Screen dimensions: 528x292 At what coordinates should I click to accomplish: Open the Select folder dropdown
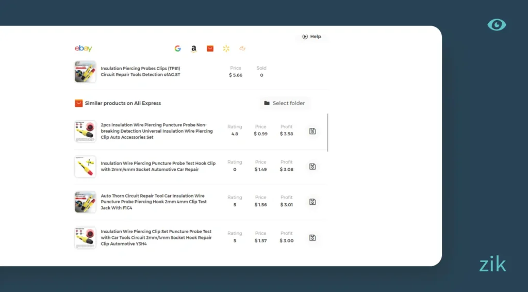[x=285, y=103]
